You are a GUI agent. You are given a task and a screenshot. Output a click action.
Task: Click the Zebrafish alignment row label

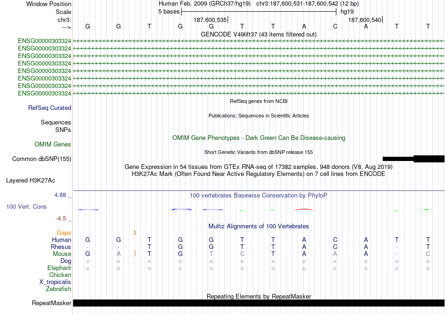coord(59,289)
